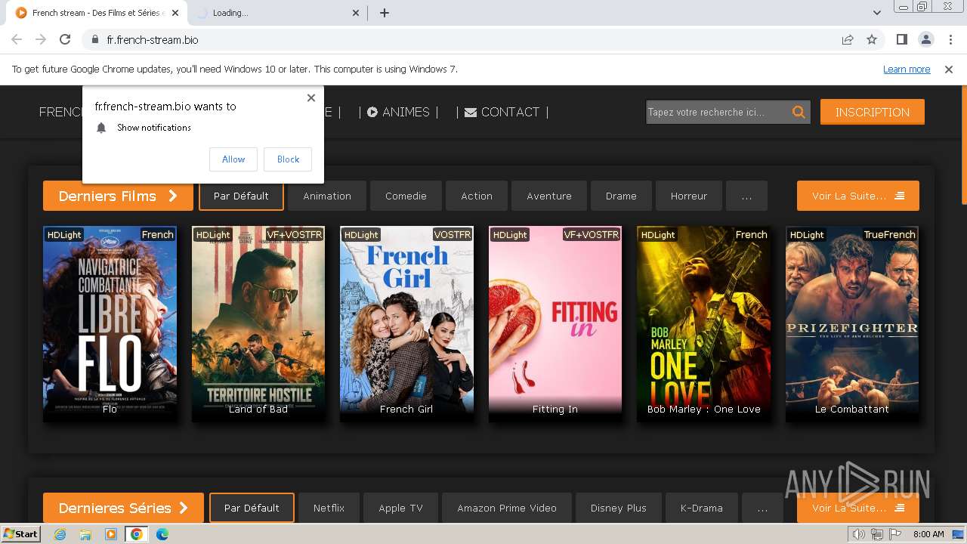Select the Animation genre tab

[x=327, y=196]
